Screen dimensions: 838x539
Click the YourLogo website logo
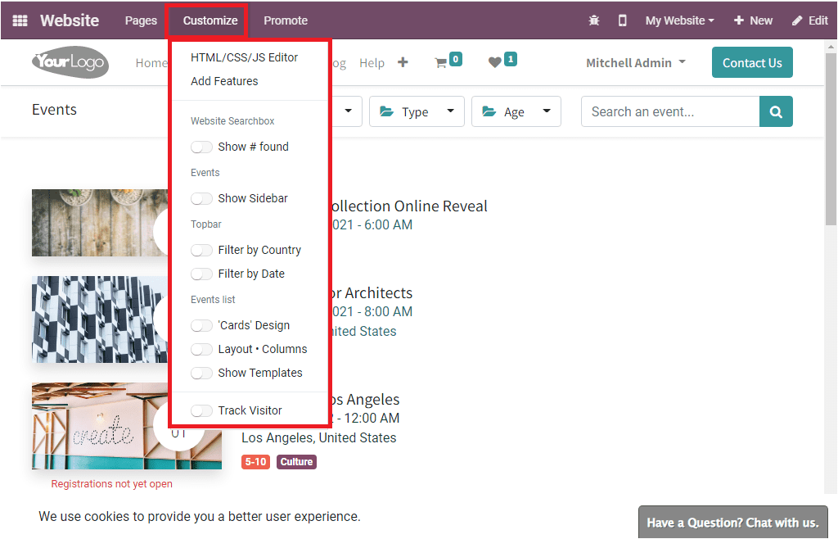click(70, 62)
